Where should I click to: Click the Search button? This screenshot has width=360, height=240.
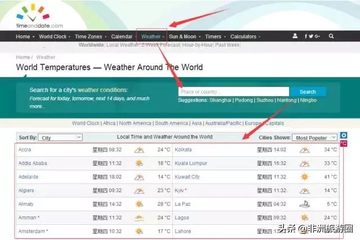[308, 92]
